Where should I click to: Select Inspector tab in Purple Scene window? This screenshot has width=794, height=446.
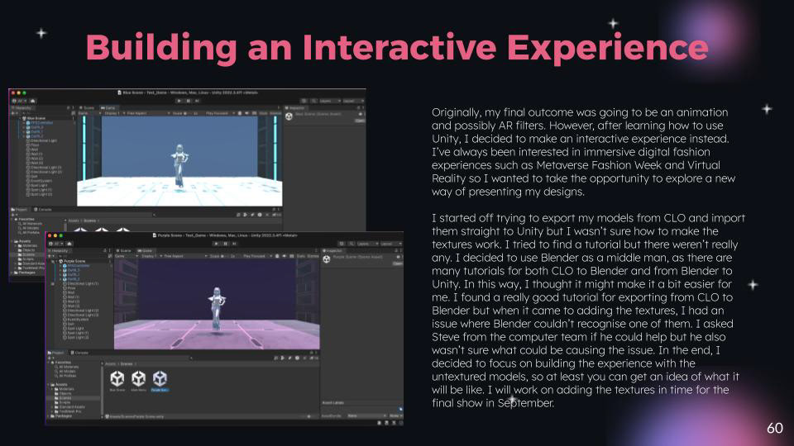pyautogui.click(x=332, y=251)
